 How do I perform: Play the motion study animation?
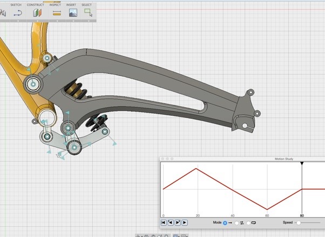[x=185, y=222]
